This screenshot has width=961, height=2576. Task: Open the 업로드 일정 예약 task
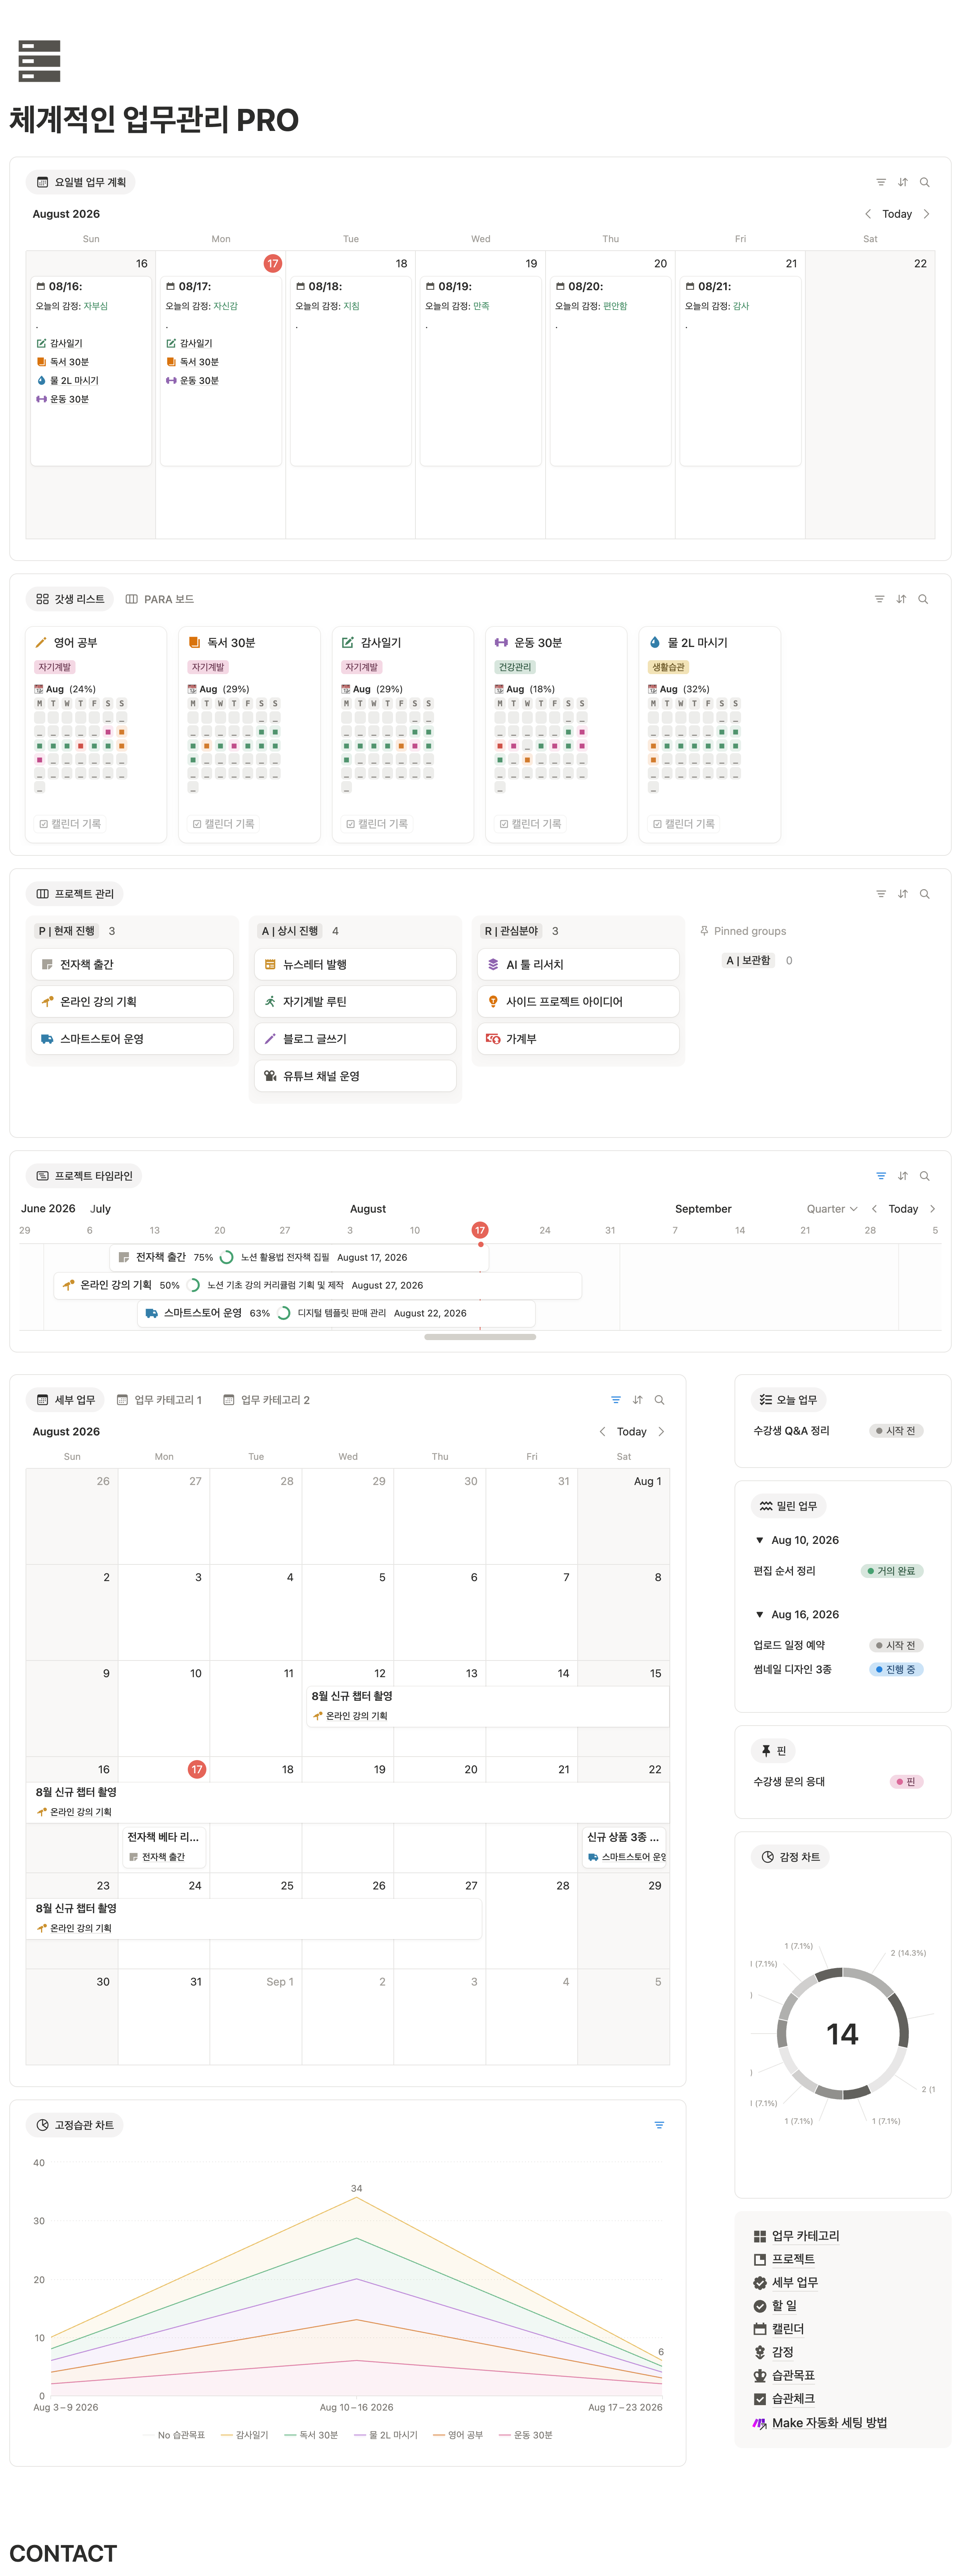tap(789, 1645)
